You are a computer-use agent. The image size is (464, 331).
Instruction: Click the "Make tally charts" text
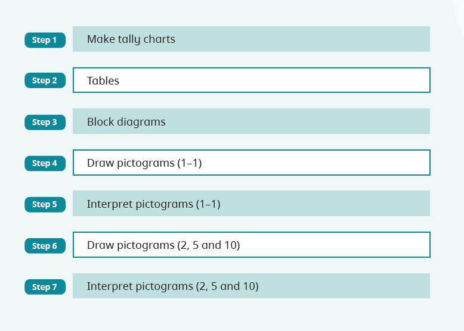[x=131, y=40]
